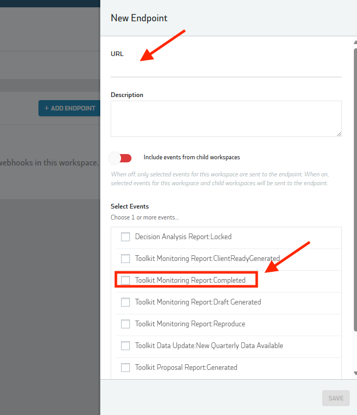Toggle Include events from child workspaces

coord(120,158)
